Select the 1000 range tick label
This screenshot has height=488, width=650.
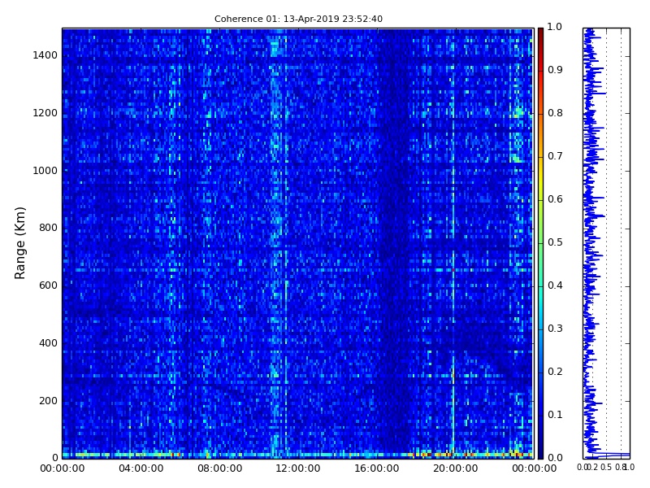pyautogui.click(x=45, y=171)
